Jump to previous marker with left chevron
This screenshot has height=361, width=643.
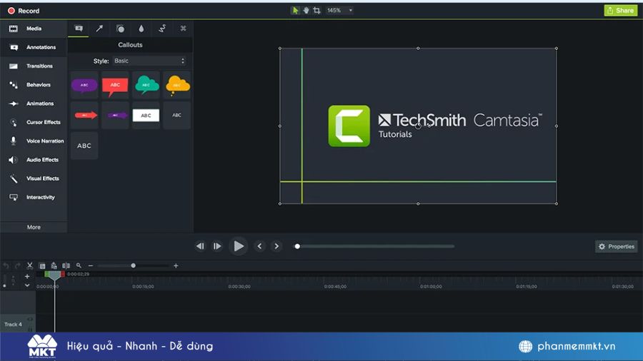pyautogui.click(x=259, y=246)
